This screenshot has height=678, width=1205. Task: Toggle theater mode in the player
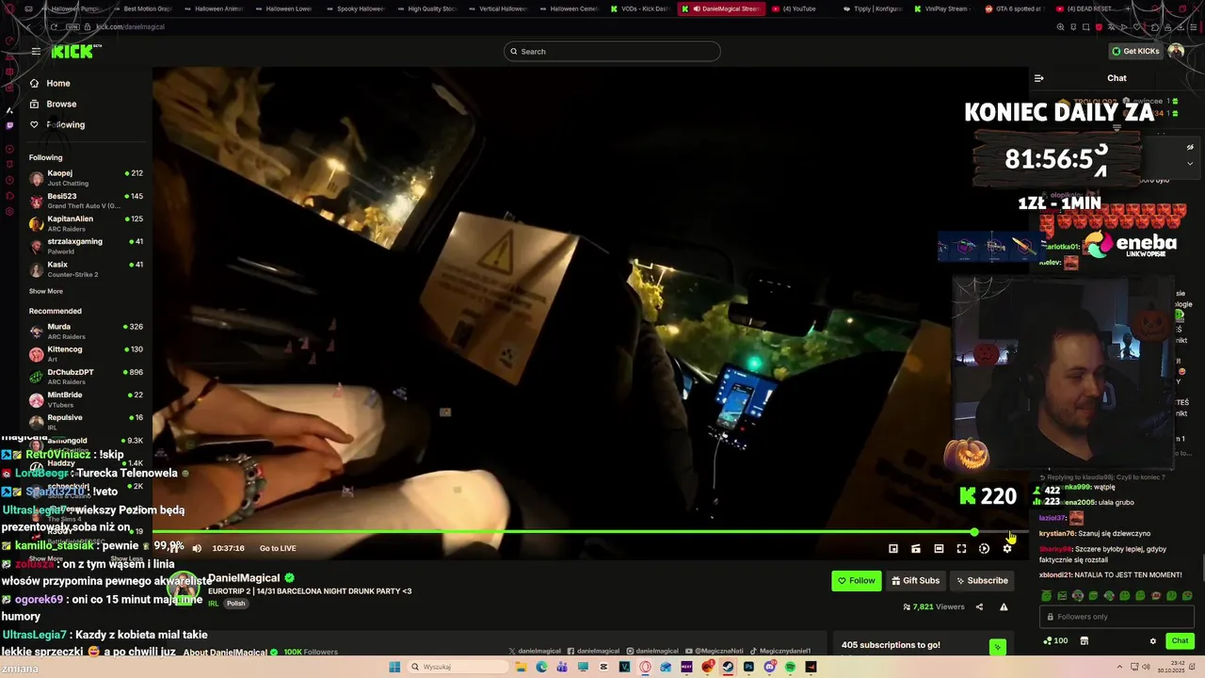coord(939,548)
